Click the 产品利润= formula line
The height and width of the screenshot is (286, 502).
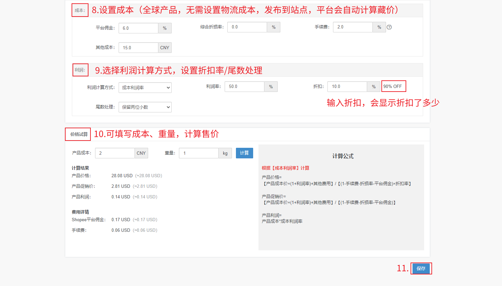pos(272,215)
